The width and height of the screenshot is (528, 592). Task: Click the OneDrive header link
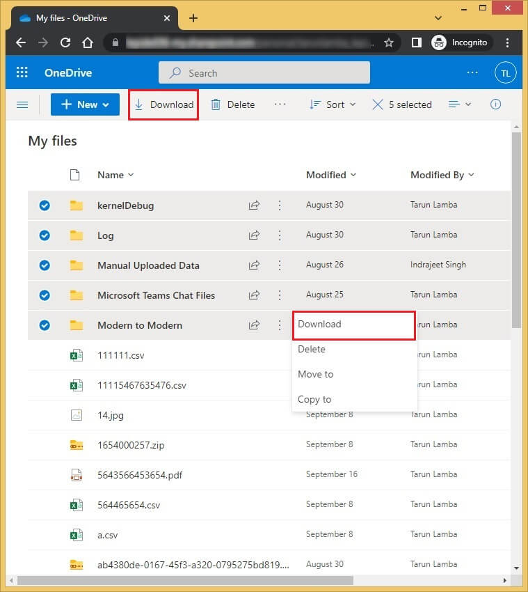(68, 73)
